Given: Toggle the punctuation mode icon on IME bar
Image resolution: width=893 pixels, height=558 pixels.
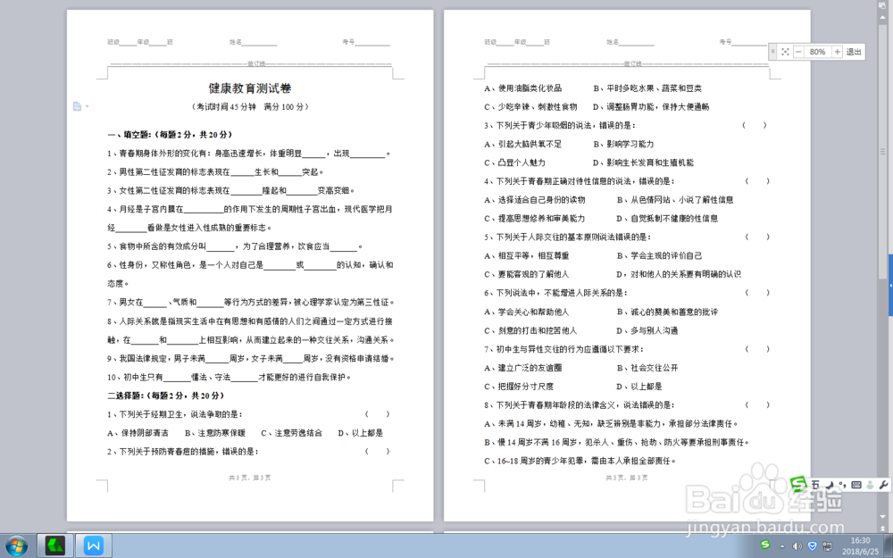Looking at the screenshot, I should pos(842,485).
